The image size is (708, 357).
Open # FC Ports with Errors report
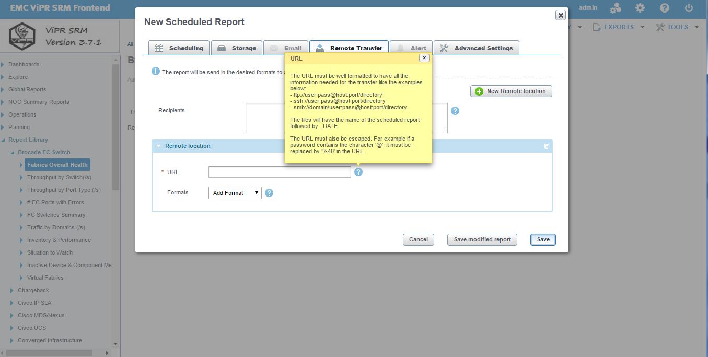pos(55,202)
